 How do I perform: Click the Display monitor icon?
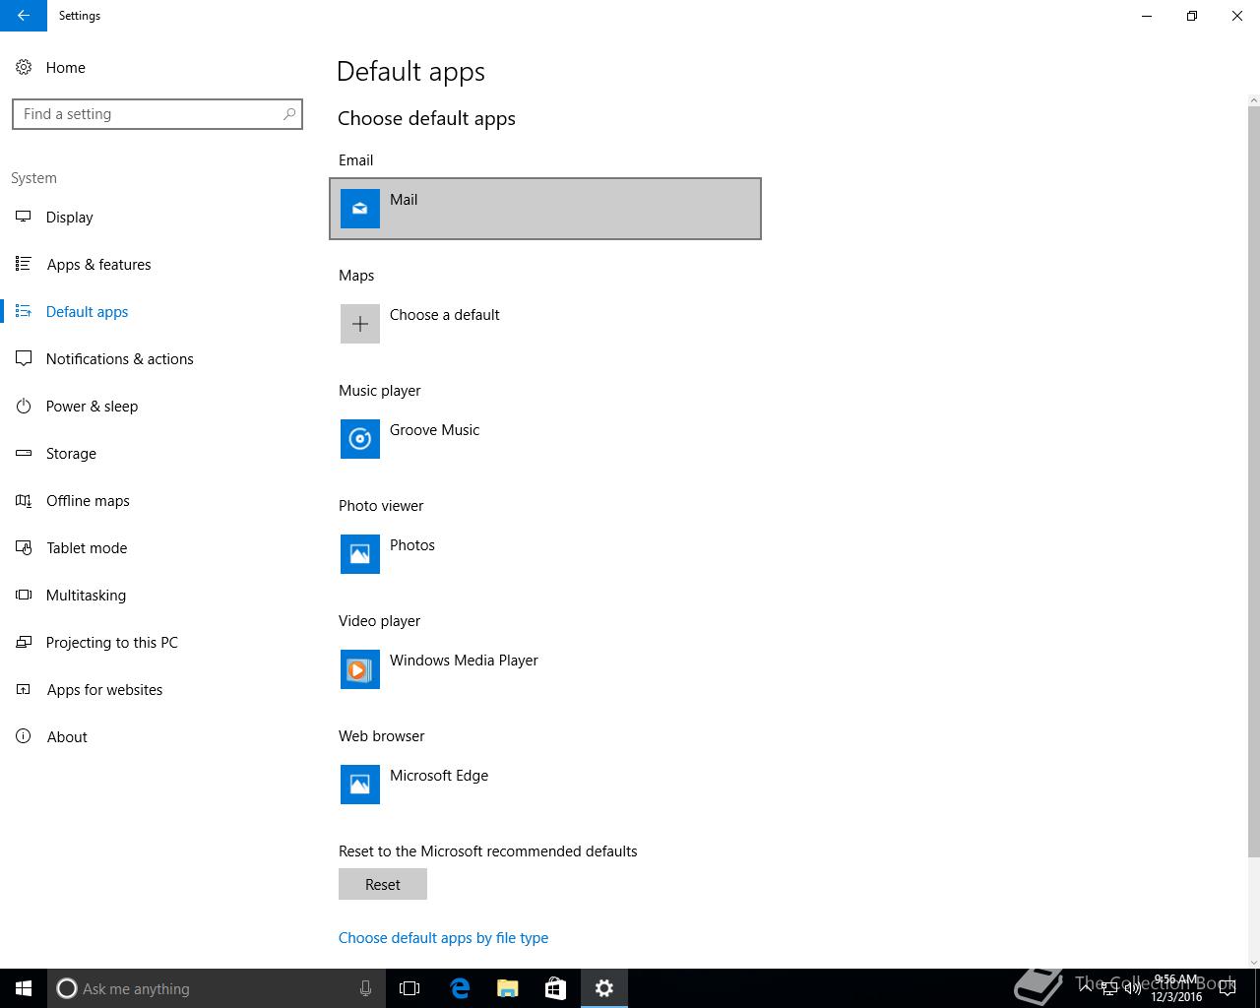coord(24,217)
